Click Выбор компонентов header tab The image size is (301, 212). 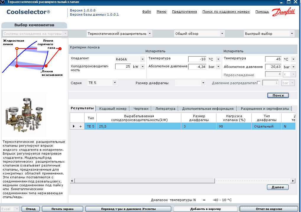click(x=34, y=25)
